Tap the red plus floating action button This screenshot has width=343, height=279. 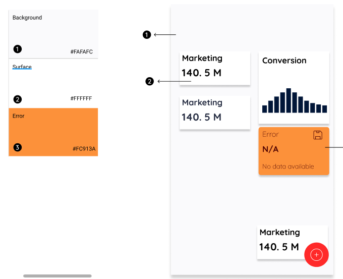(x=316, y=255)
